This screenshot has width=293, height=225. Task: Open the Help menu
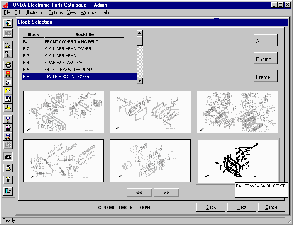click(x=105, y=12)
